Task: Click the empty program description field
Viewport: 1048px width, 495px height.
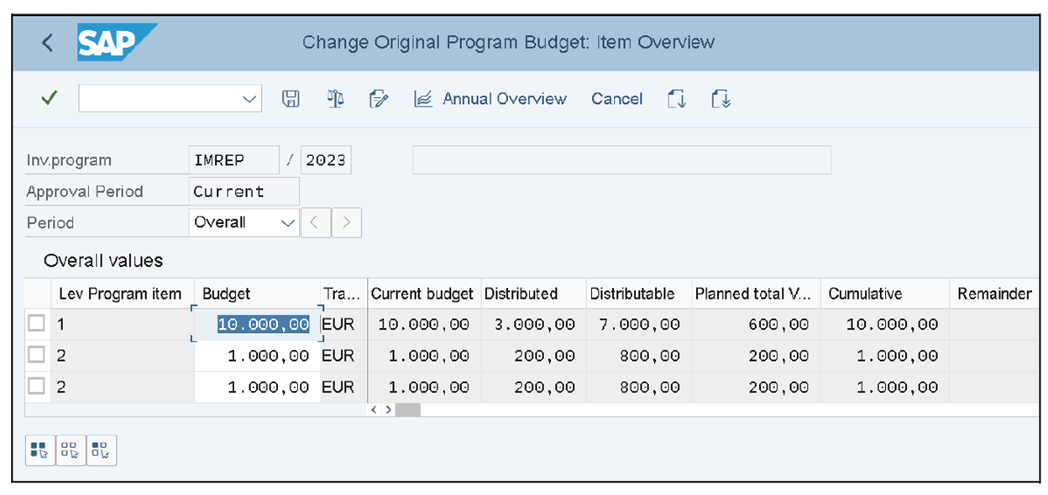Action: [621, 160]
